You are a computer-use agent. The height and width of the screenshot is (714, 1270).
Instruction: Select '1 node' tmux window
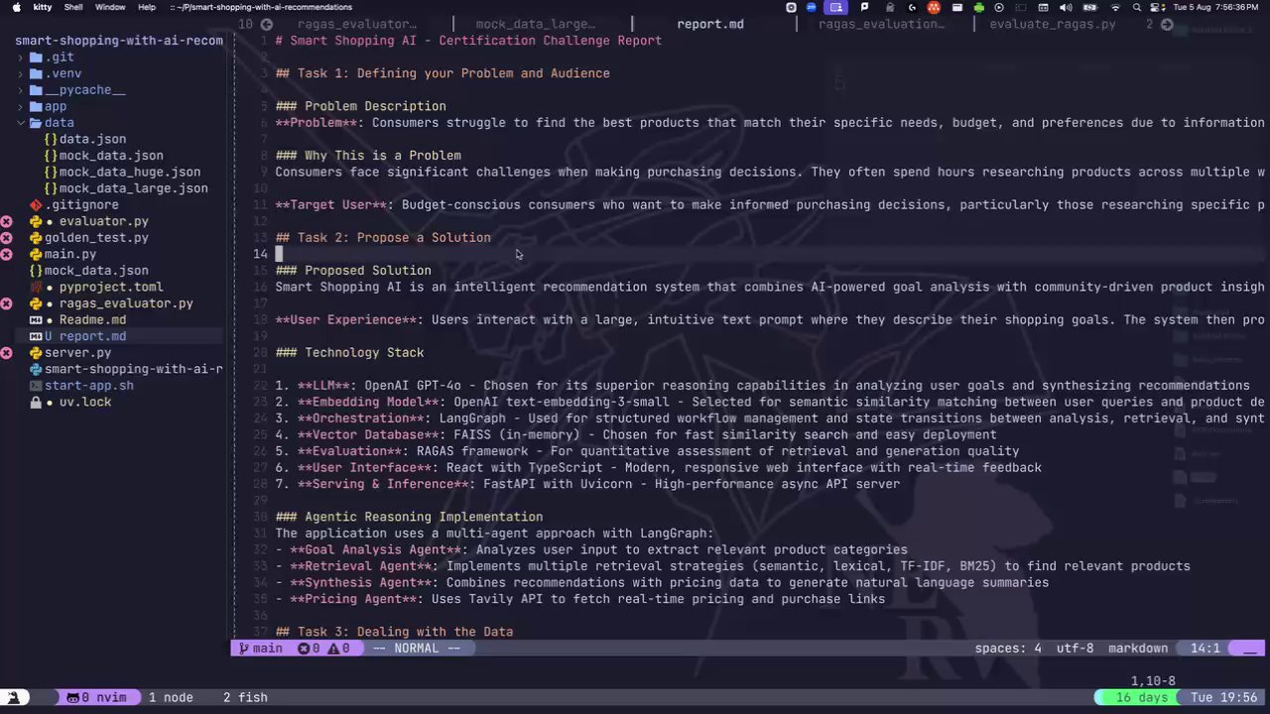[x=171, y=698]
